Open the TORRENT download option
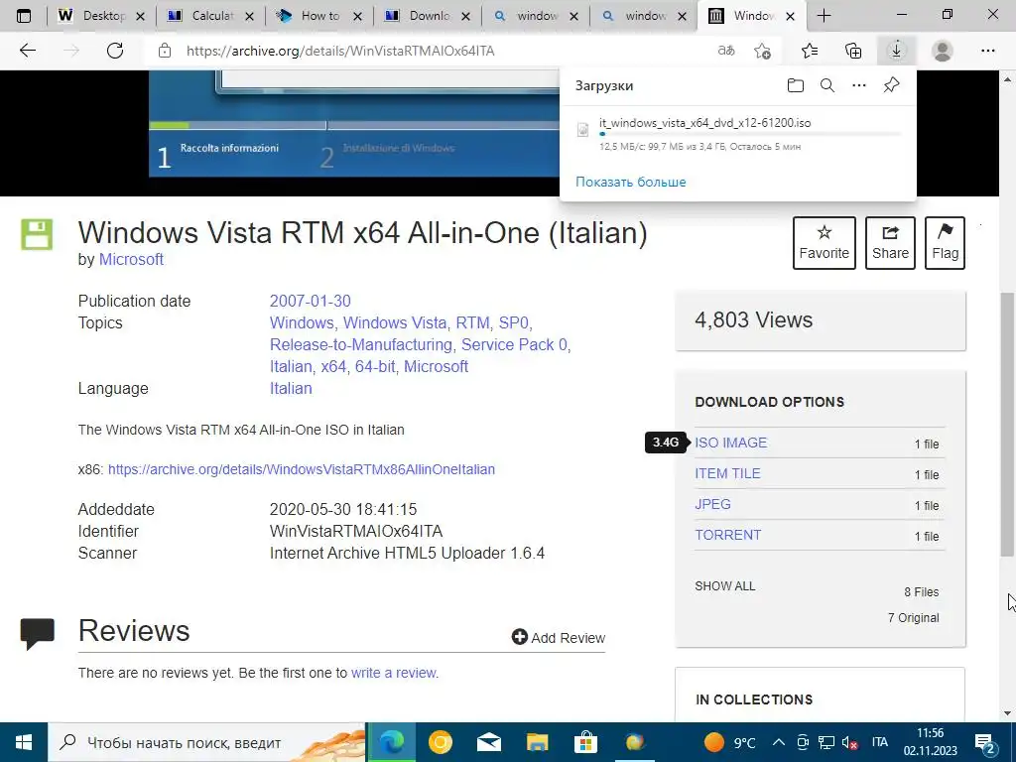 pos(727,535)
